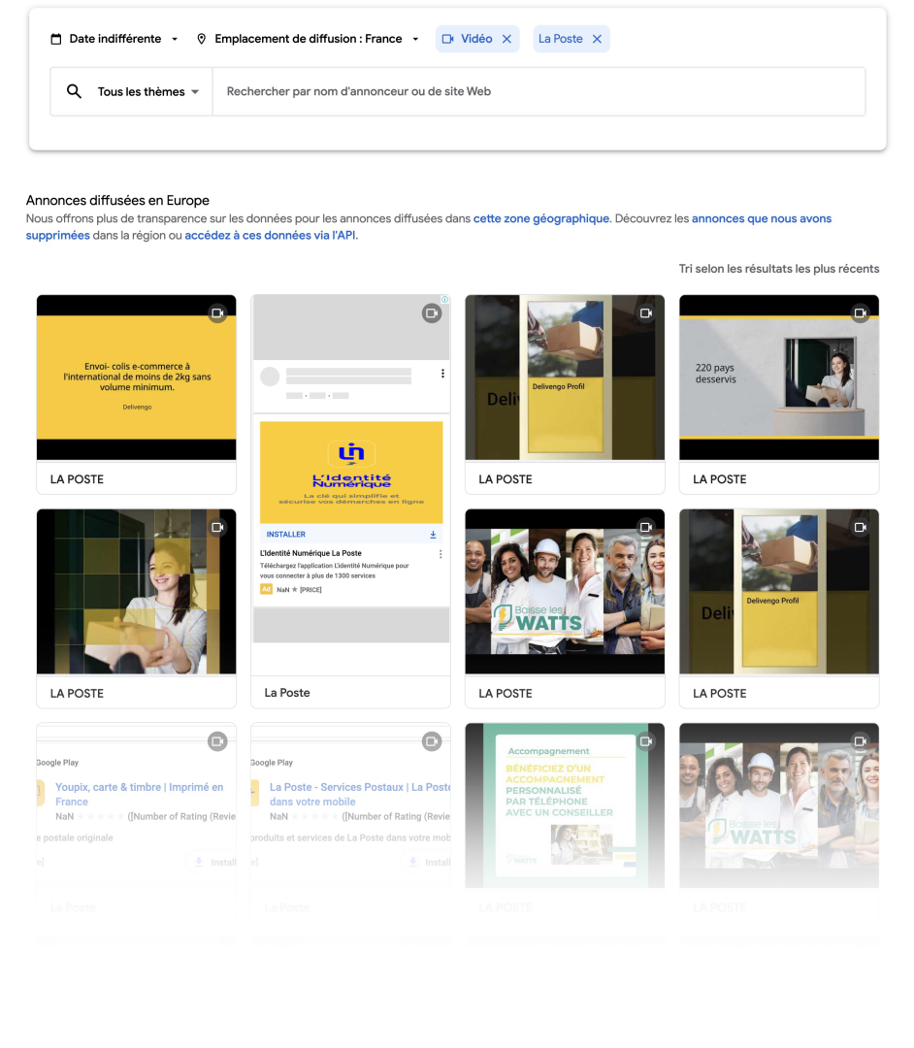Click the location pin icon
This screenshot has width=914, height=1048.
point(201,39)
